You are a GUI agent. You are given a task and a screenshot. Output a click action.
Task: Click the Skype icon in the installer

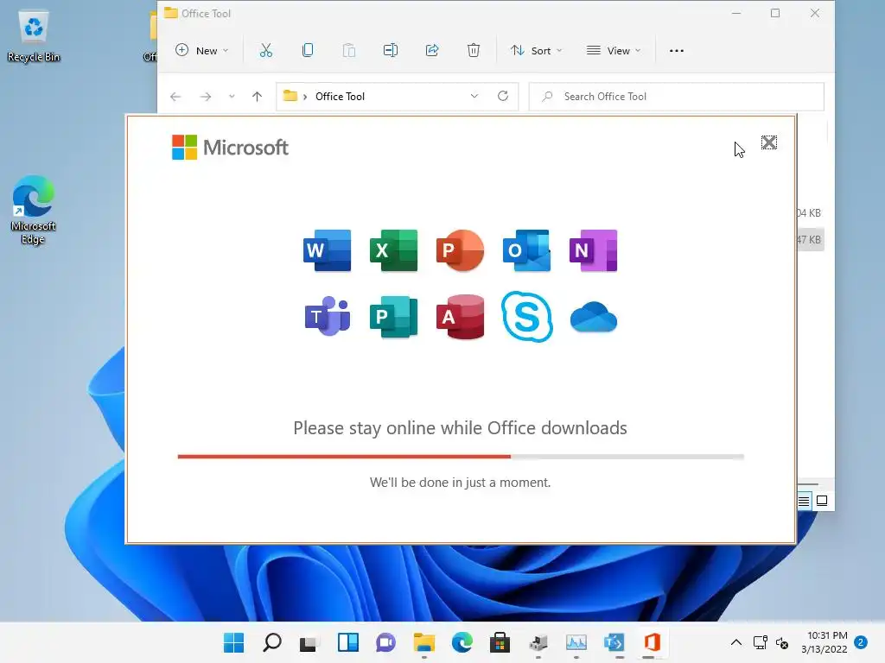(526, 316)
